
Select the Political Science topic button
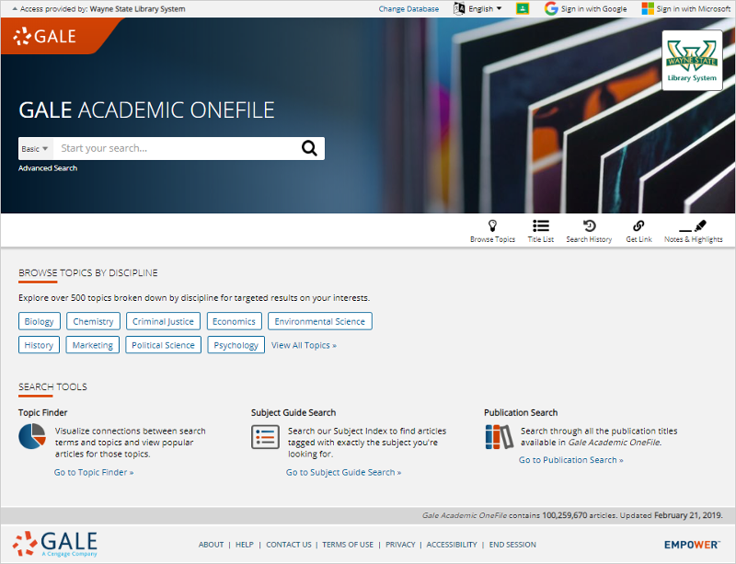(164, 345)
